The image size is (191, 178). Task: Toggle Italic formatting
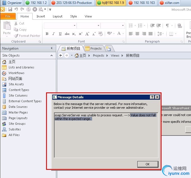coord(53,34)
